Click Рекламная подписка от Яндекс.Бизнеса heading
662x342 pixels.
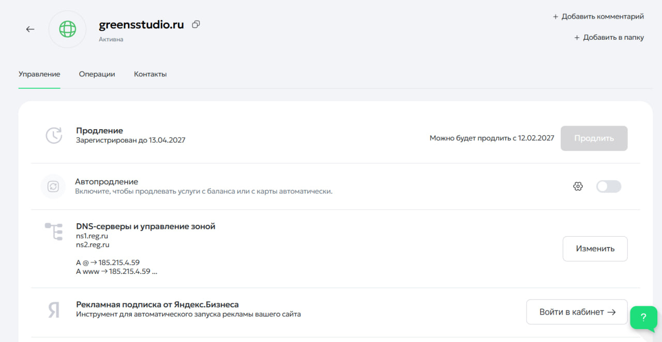(x=157, y=305)
